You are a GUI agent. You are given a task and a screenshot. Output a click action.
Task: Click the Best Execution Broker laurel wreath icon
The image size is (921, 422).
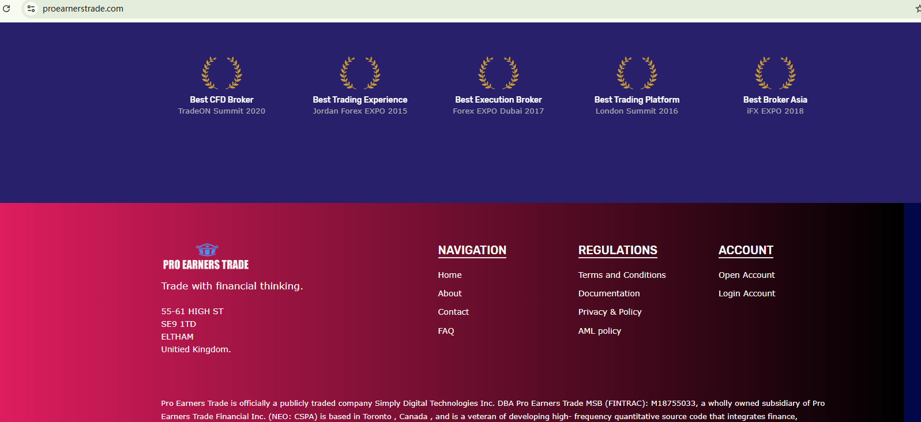click(498, 73)
